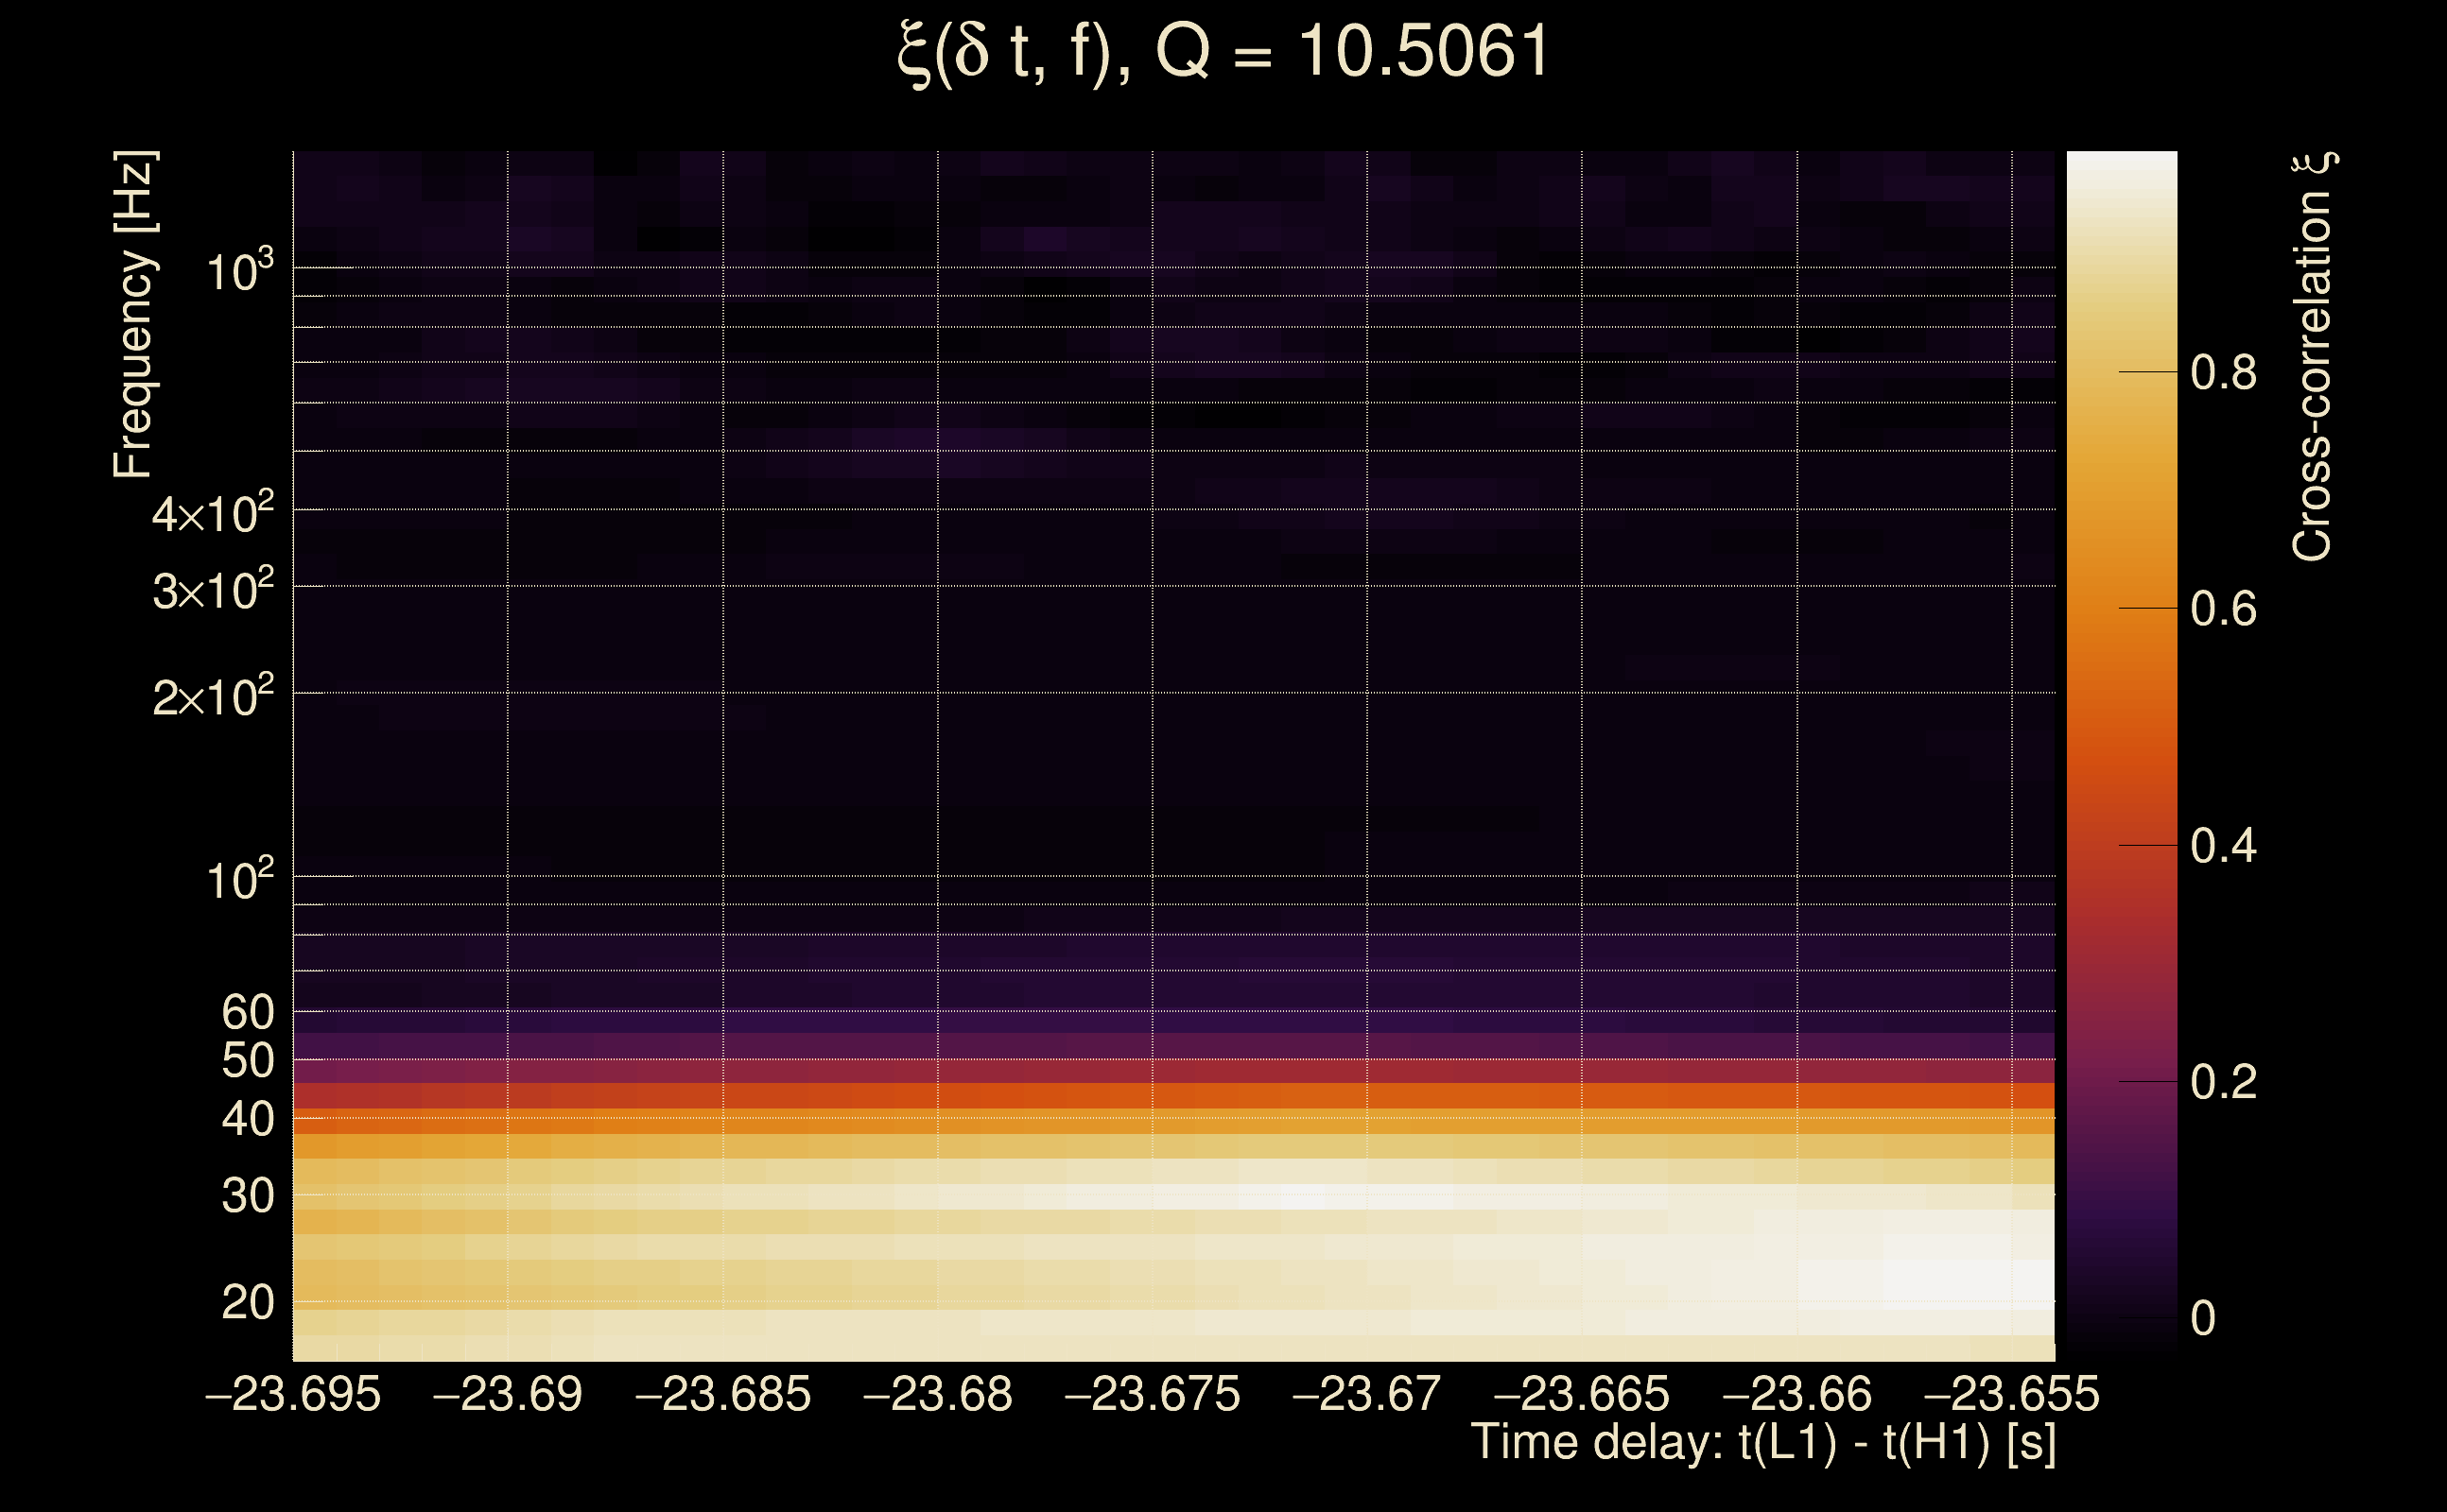Click the –23.68 time axis tick label
The height and width of the screenshot is (1512, 2447).
tap(937, 1394)
